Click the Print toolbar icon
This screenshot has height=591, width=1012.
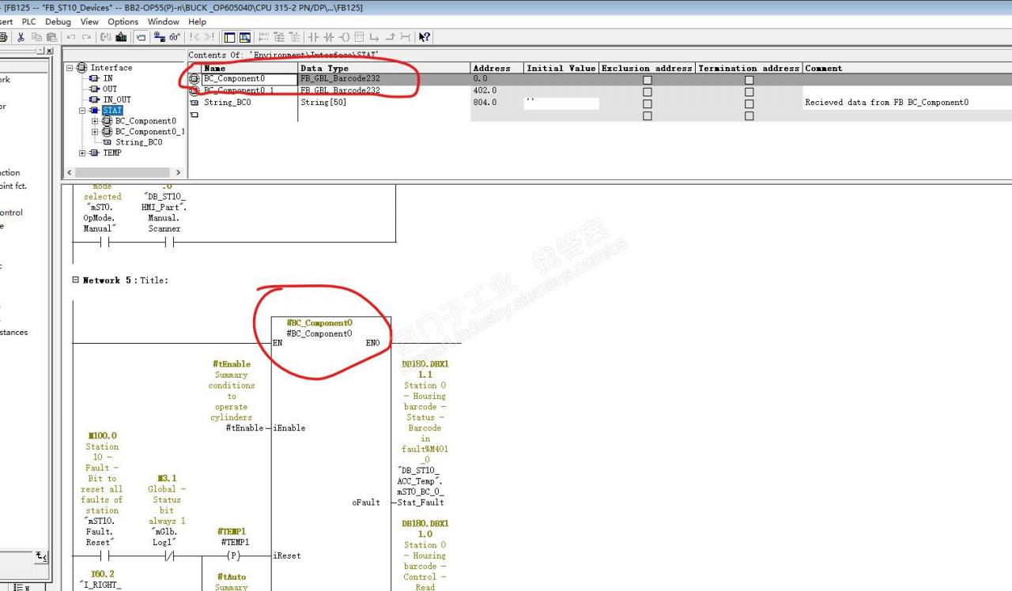[3, 37]
